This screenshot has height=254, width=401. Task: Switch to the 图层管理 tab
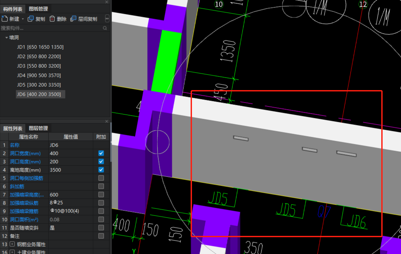point(38,128)
